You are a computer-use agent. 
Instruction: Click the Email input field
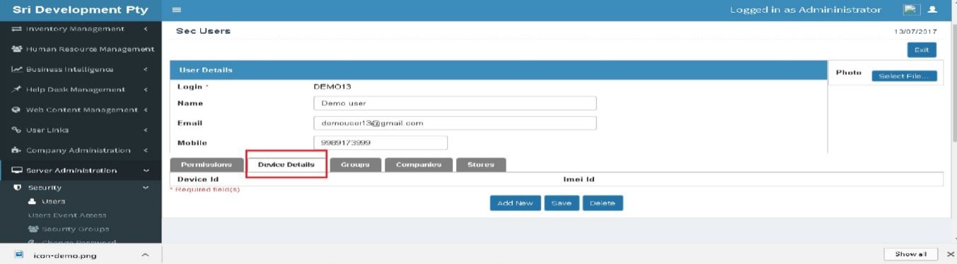coord(455,123)
